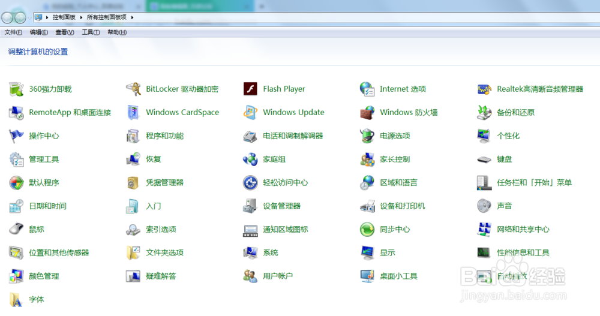
Task: Open the Windows Update icon
Action: 250,113
